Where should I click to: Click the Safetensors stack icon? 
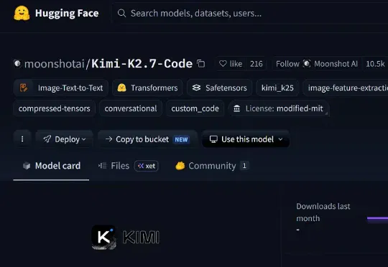pyautogui.click(x=196, y=88)
